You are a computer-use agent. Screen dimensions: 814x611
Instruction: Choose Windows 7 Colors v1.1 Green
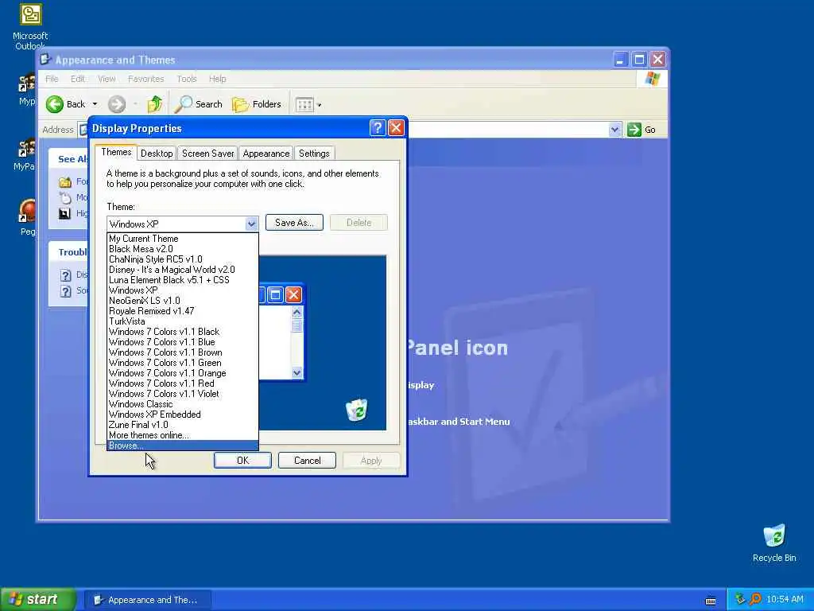182,363
